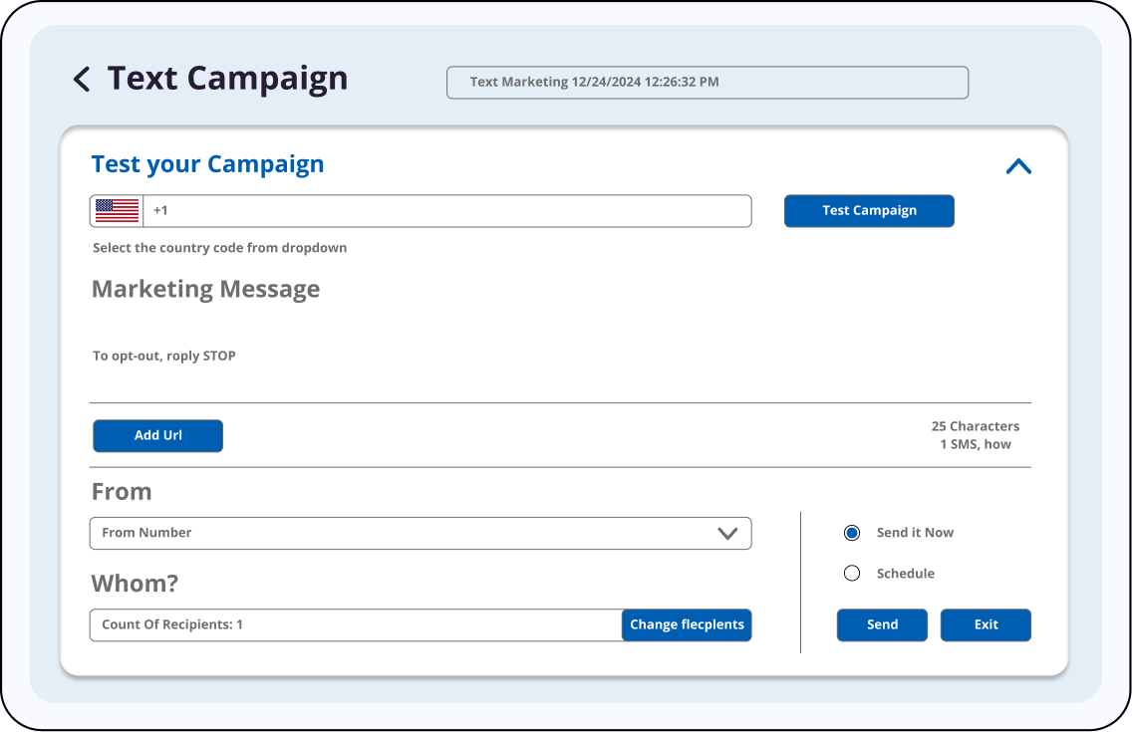The height and width of the screenshot is (732, 1132).
Task: Click the +1 phone number input
Action: pyautogui.click(x=448, y=211)
